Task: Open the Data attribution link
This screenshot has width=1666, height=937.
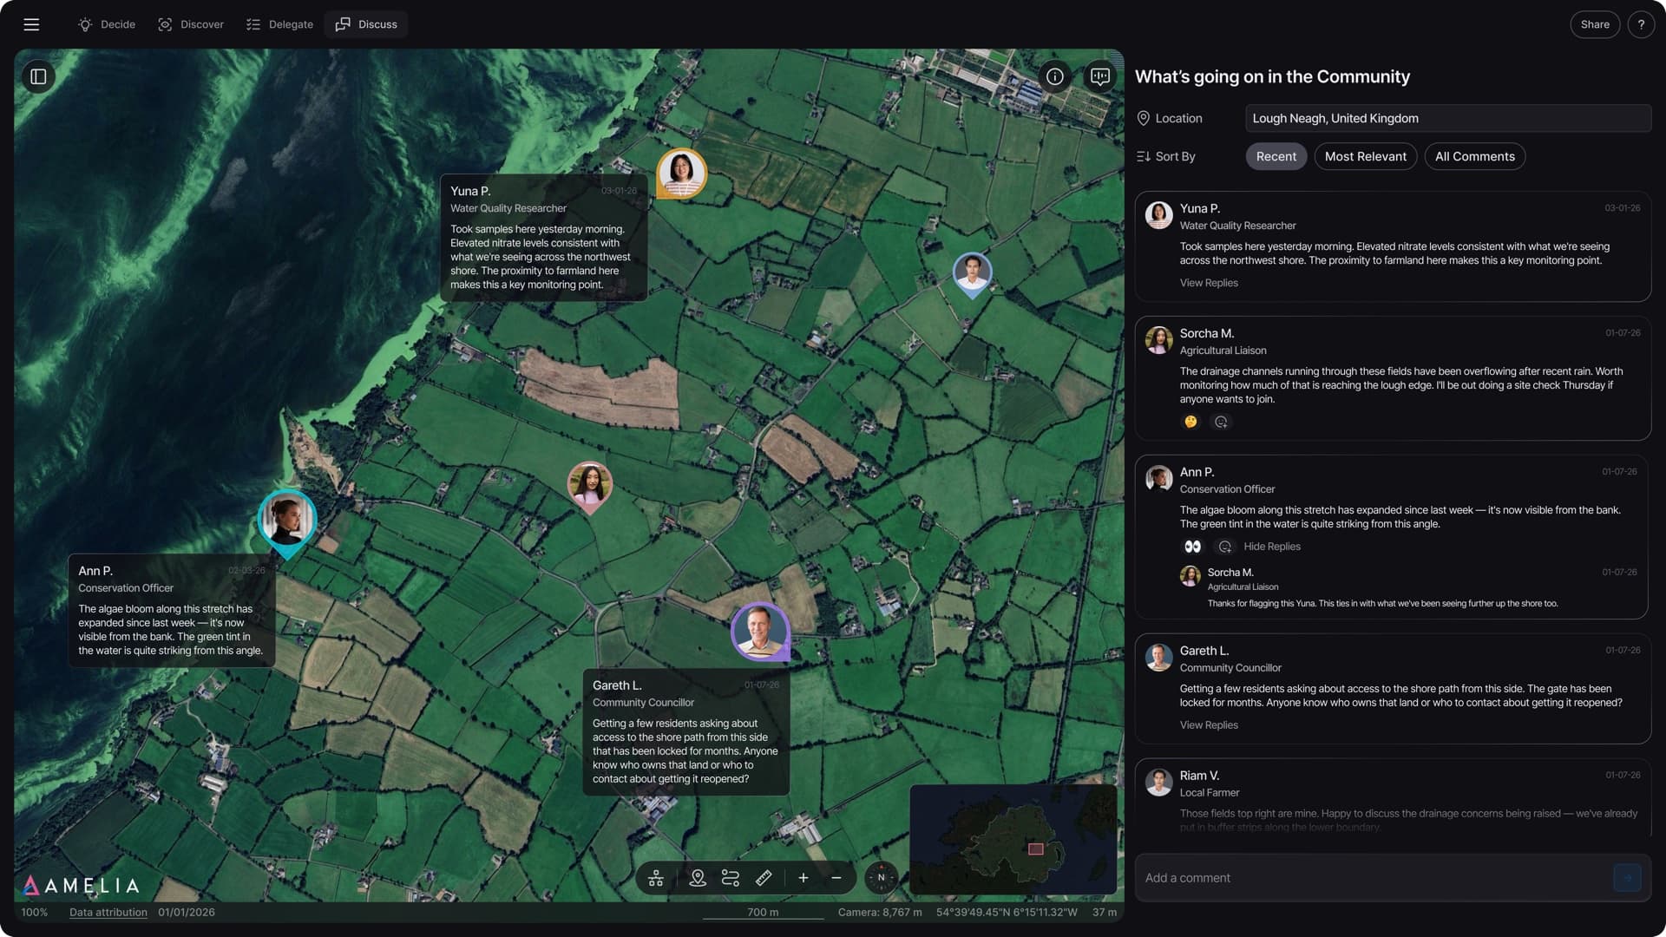Action: coord(108,912)
